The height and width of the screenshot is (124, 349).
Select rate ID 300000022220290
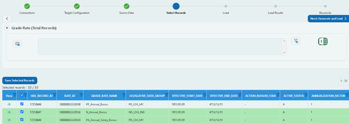70,104
